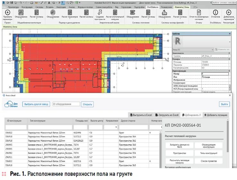The image size is (237, 180).
Task: Collapse the Идентификация section in Properties
Action: click(229, 71)
